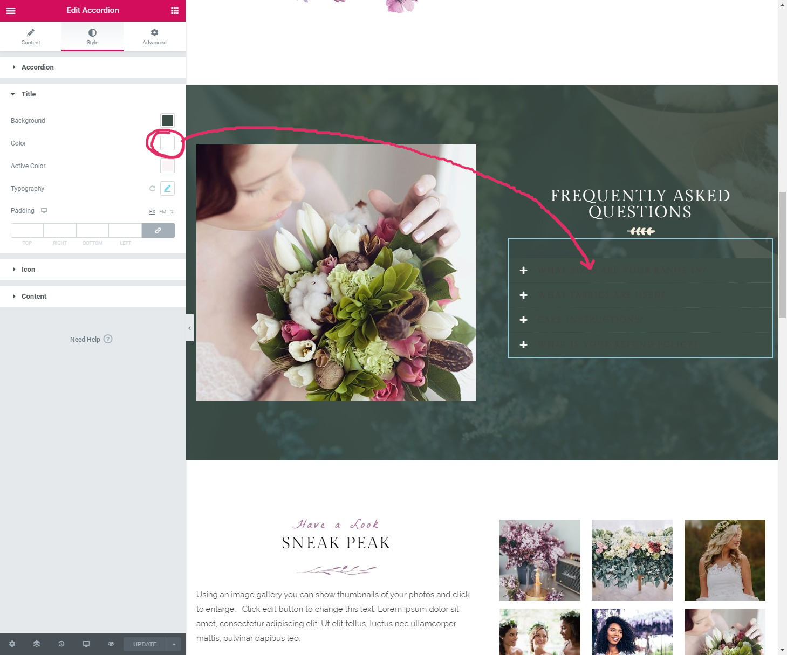Select EM padding unit
Viewport: 787px width, 655px height.
coord(162,212)
